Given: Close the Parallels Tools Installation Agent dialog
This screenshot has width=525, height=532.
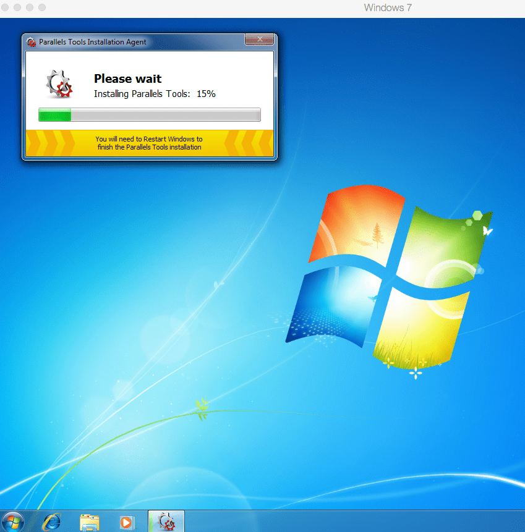Looking at the screenshot, I should pyautogui.click(x=259, y=39).
